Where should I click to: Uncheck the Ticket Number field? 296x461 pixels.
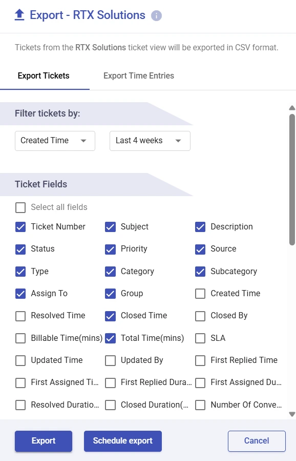coord(20,227)
